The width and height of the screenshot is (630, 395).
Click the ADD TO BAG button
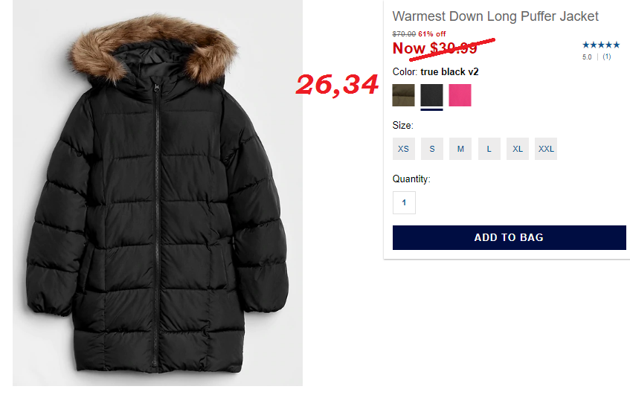pyautogui.click(x=509, y=237)
